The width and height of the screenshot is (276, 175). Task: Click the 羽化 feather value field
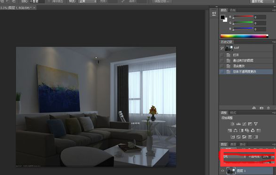37,1
